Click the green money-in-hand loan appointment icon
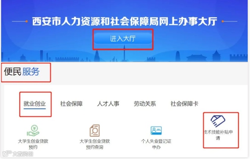The height and width of the screenshot is (159, 250). pyautogui.click(x=33, y=131)
